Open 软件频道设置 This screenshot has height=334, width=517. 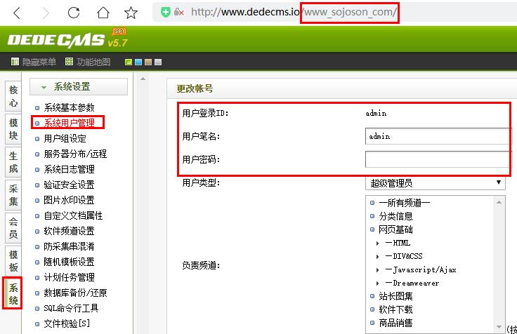click(x=69, y=232)
